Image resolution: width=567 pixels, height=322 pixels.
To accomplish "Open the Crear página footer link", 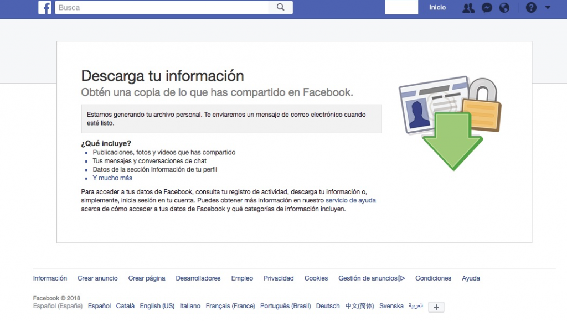I will [x=146, y=278].
